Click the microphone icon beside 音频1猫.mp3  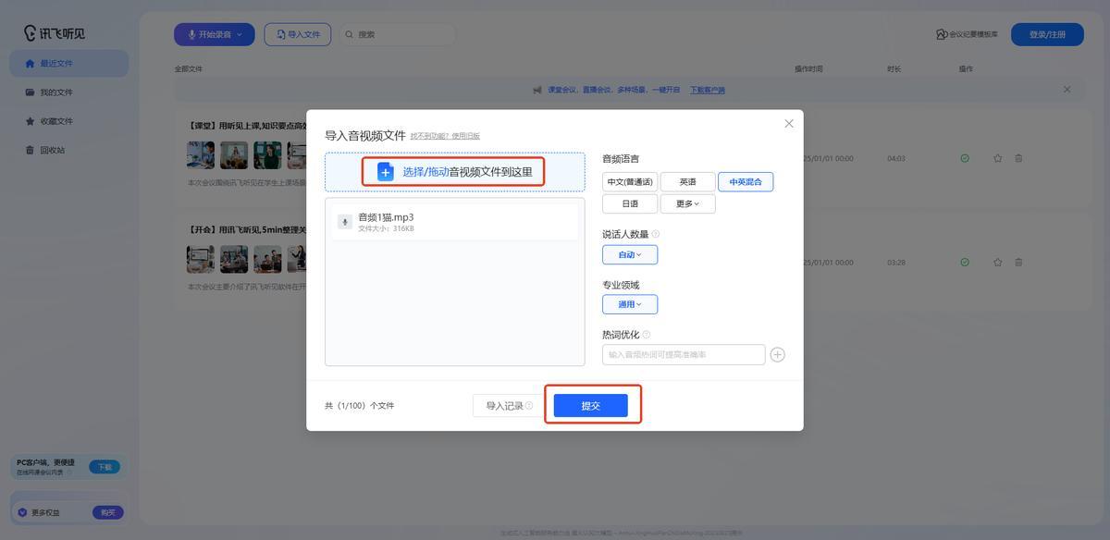pos(344,222)
